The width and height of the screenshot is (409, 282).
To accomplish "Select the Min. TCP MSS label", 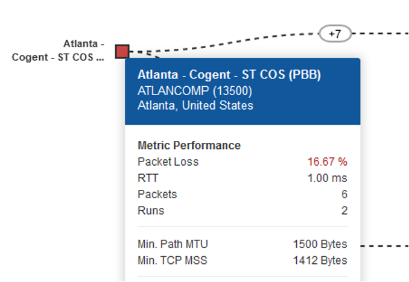I will coord(173,260).
